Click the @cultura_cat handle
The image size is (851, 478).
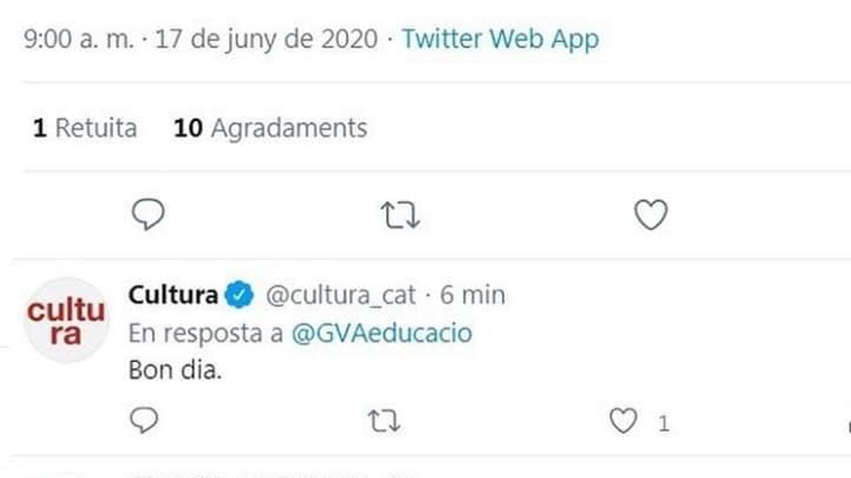point(340,295)
